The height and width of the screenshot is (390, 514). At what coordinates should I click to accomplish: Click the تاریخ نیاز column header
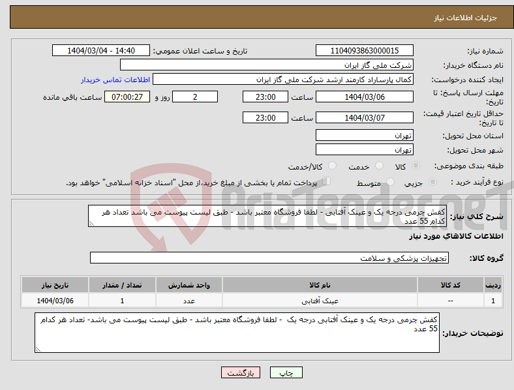pyautogui.click(x=55, y=285)
